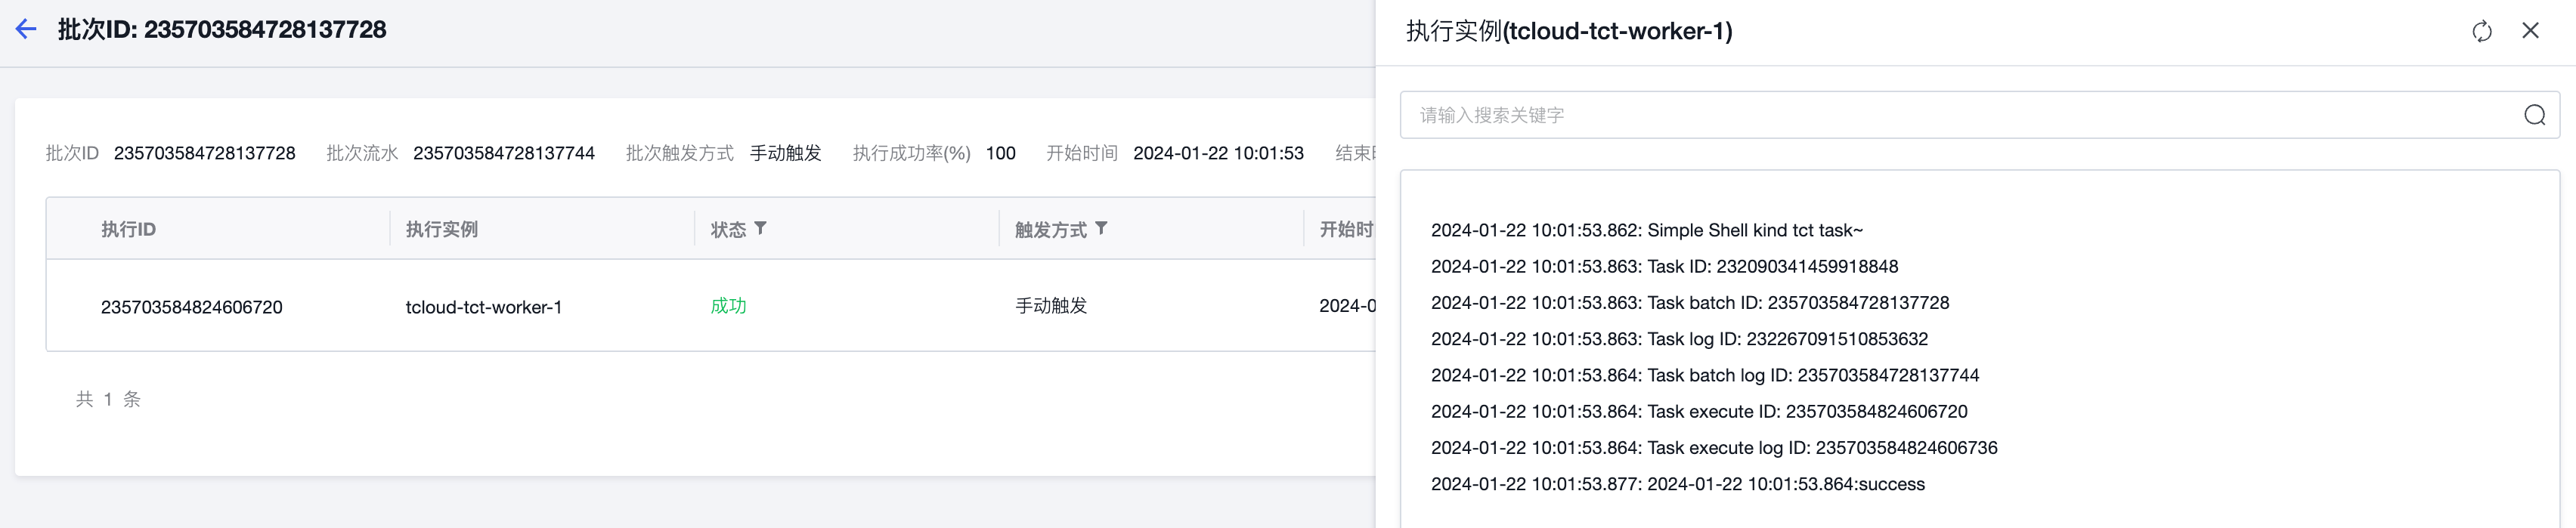The height and width of the screenshot is (528, 2576).
Task: Click the 执行实例 column header
Action: pyautogui.click(x=441, y=230)
